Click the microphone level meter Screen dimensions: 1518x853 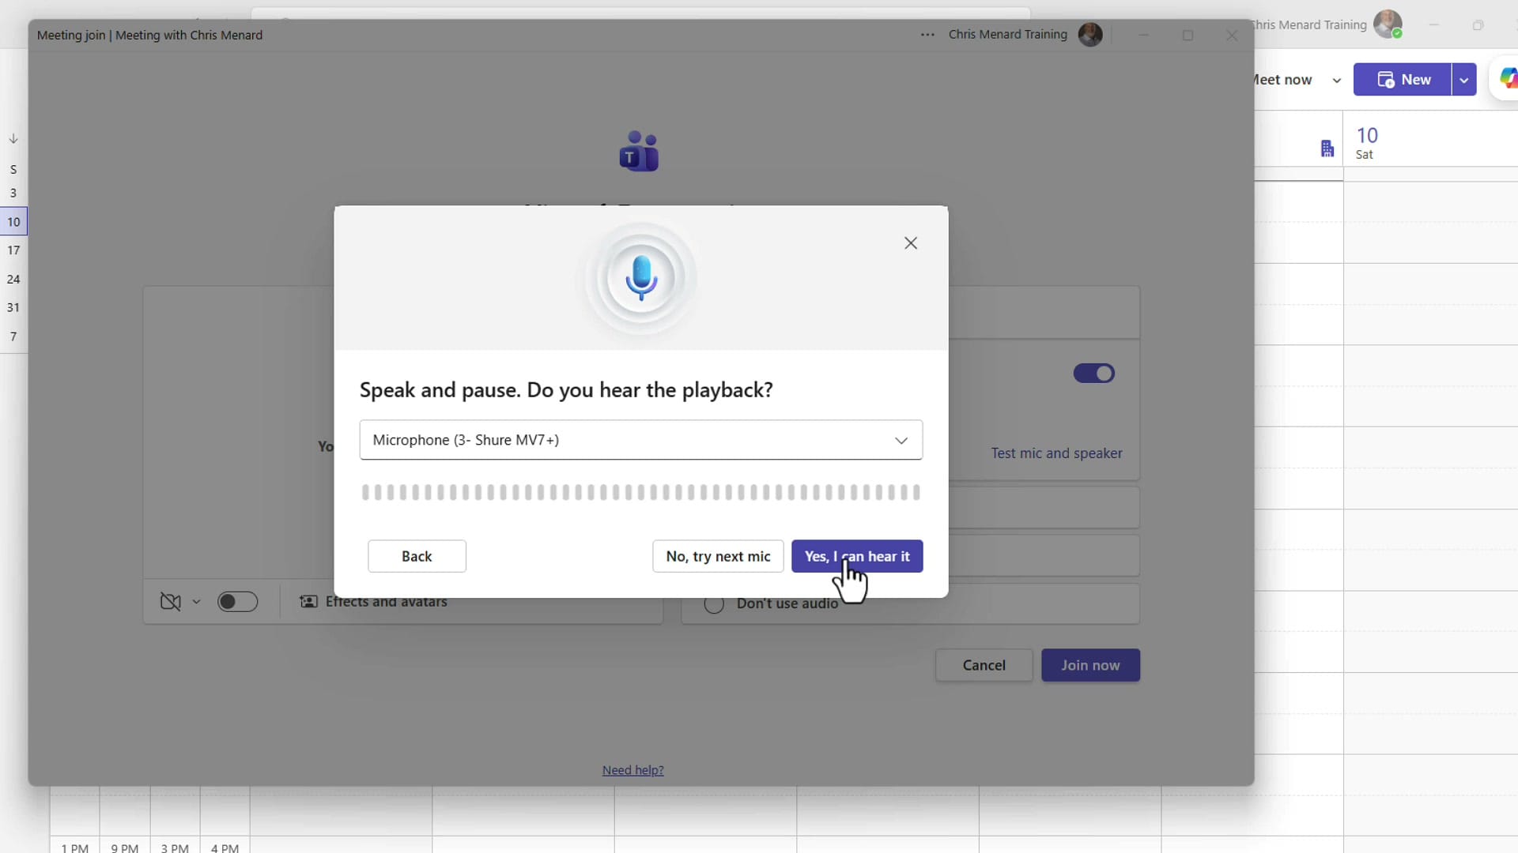click(x=641, y=493)
